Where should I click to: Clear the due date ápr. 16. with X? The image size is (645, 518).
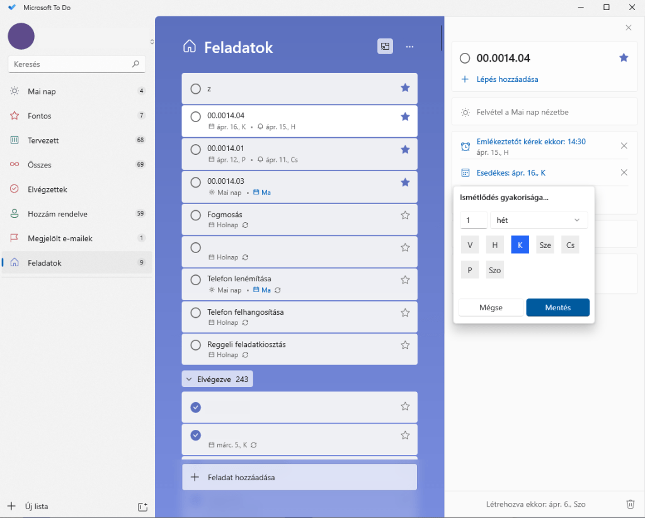pyautogui.click(x=624, y=172)
